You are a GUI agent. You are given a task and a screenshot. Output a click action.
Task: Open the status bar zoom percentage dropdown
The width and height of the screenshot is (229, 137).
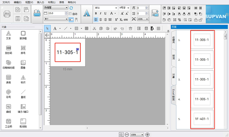[137, 135]
